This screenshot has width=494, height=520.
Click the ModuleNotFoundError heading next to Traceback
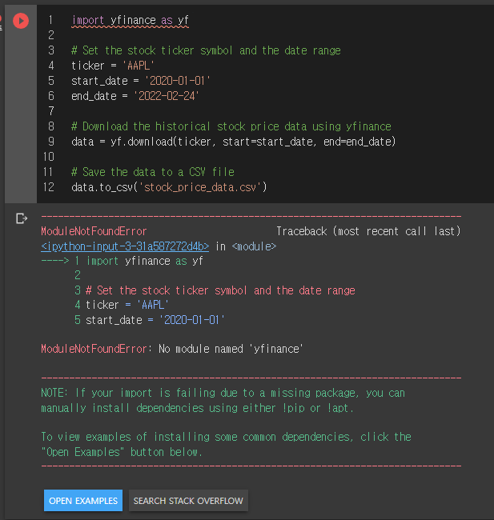[x=94, y=231]
